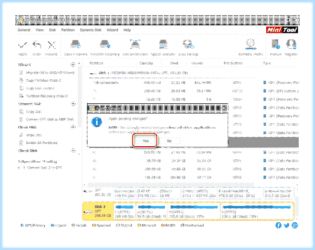Click the Register user icon

coord(291,44)
